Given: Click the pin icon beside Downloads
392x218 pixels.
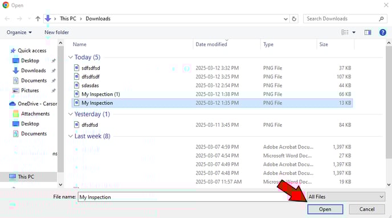Looking at the screenshot, I should click(54, 71).
